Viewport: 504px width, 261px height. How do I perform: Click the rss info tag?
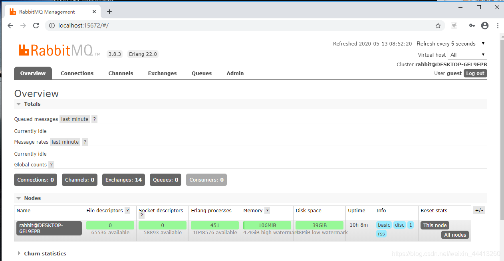point(381,233)
